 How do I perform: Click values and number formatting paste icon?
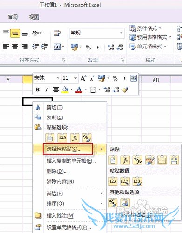click(x=125, y=181)
